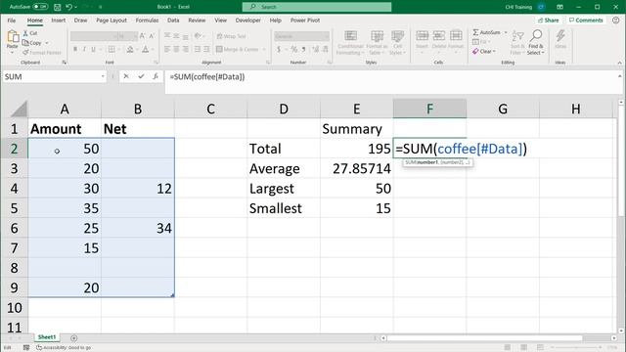Add a new sheet with plus icon

74,338
